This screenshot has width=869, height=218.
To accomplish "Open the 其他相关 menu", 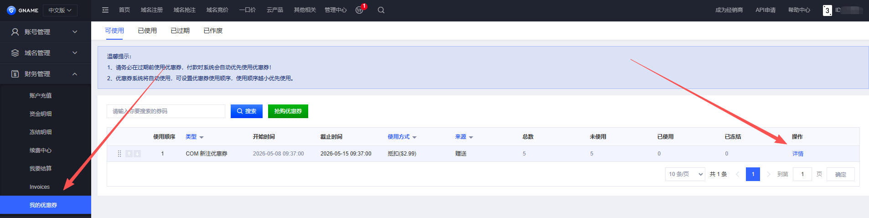I will pyautogui.click(x=305, y=10).
